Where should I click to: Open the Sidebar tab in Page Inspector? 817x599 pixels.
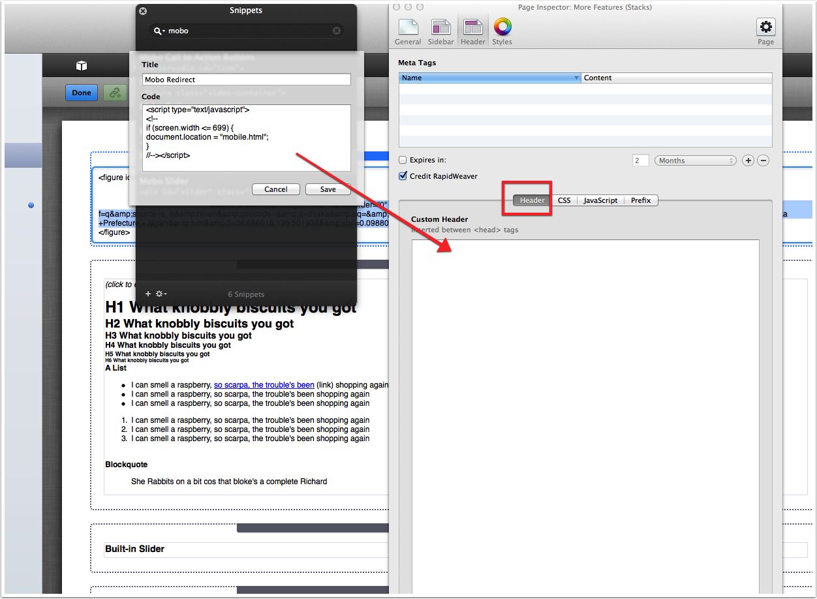click(x=441, y=31)
